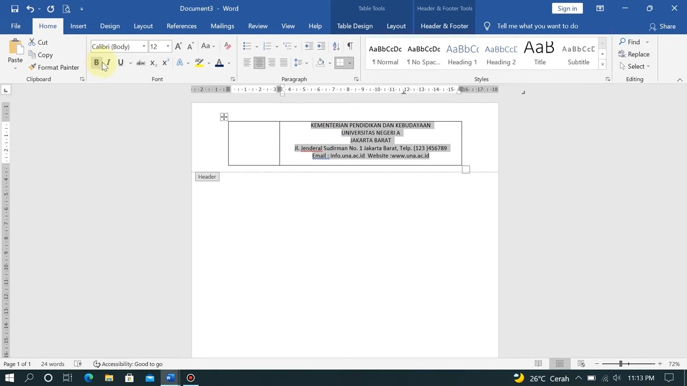Switch to the Insert tab
The image size is (687, 386).
point(78,26)
